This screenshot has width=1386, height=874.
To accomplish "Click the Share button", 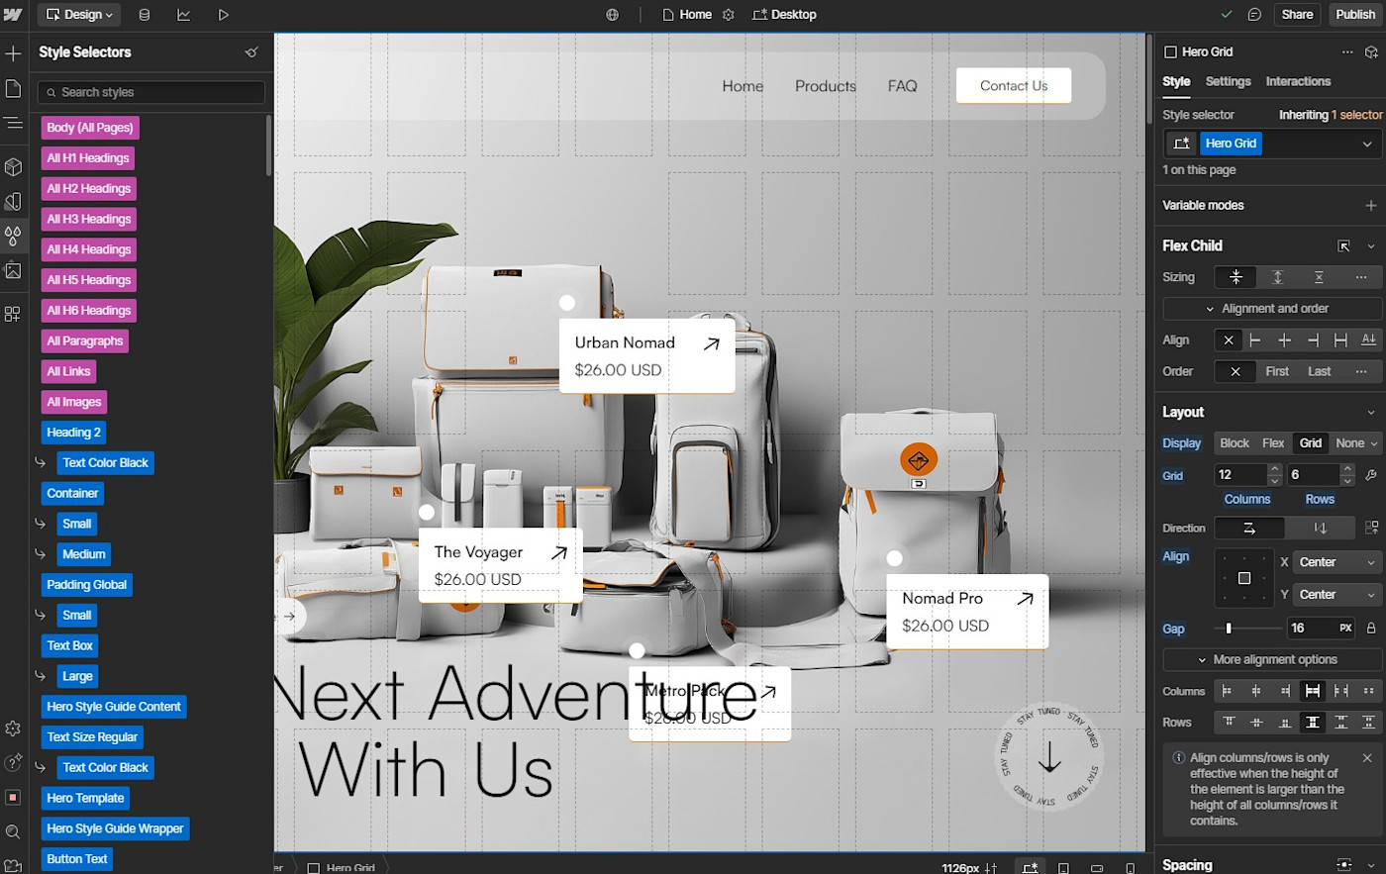I will coord(1297,15).
